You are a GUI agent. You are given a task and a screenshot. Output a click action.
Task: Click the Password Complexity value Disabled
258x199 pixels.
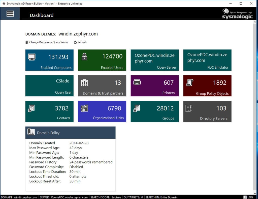(76, 167)
